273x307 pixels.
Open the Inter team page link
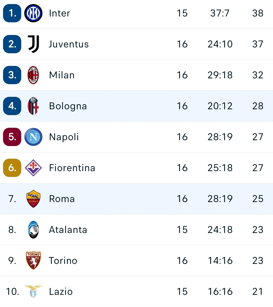[x=59, y=13]
